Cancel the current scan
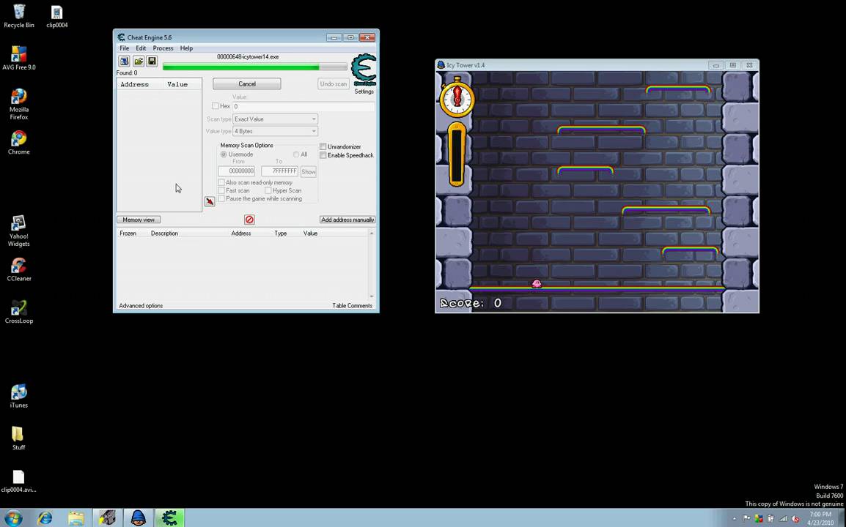This screenshot has height=527, width=846. coord(247,83)
